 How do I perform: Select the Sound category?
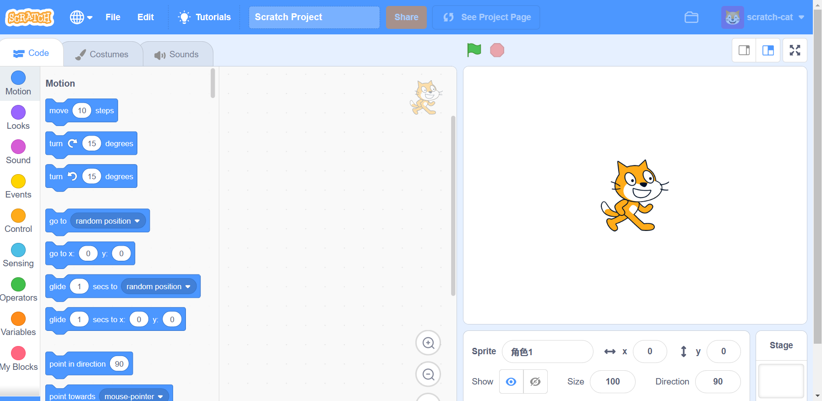click(x=18, y=152)
